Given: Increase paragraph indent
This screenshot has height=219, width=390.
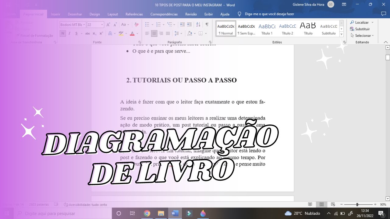Looking at the screenshot, I should click(x=189, y=25).
